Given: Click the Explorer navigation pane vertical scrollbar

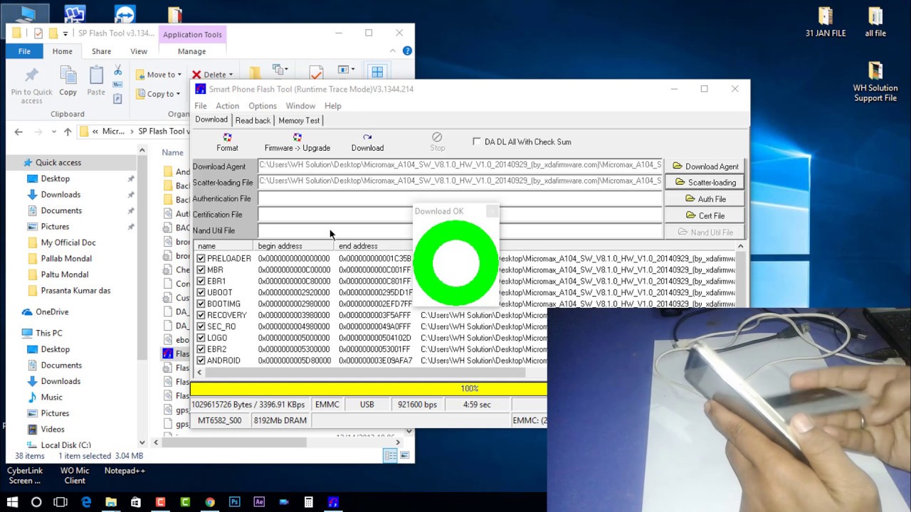Looking at the screenshot, I should click(142, 295).
